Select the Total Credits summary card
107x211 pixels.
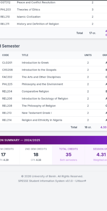pyautogui.click(x=68, y=154)
